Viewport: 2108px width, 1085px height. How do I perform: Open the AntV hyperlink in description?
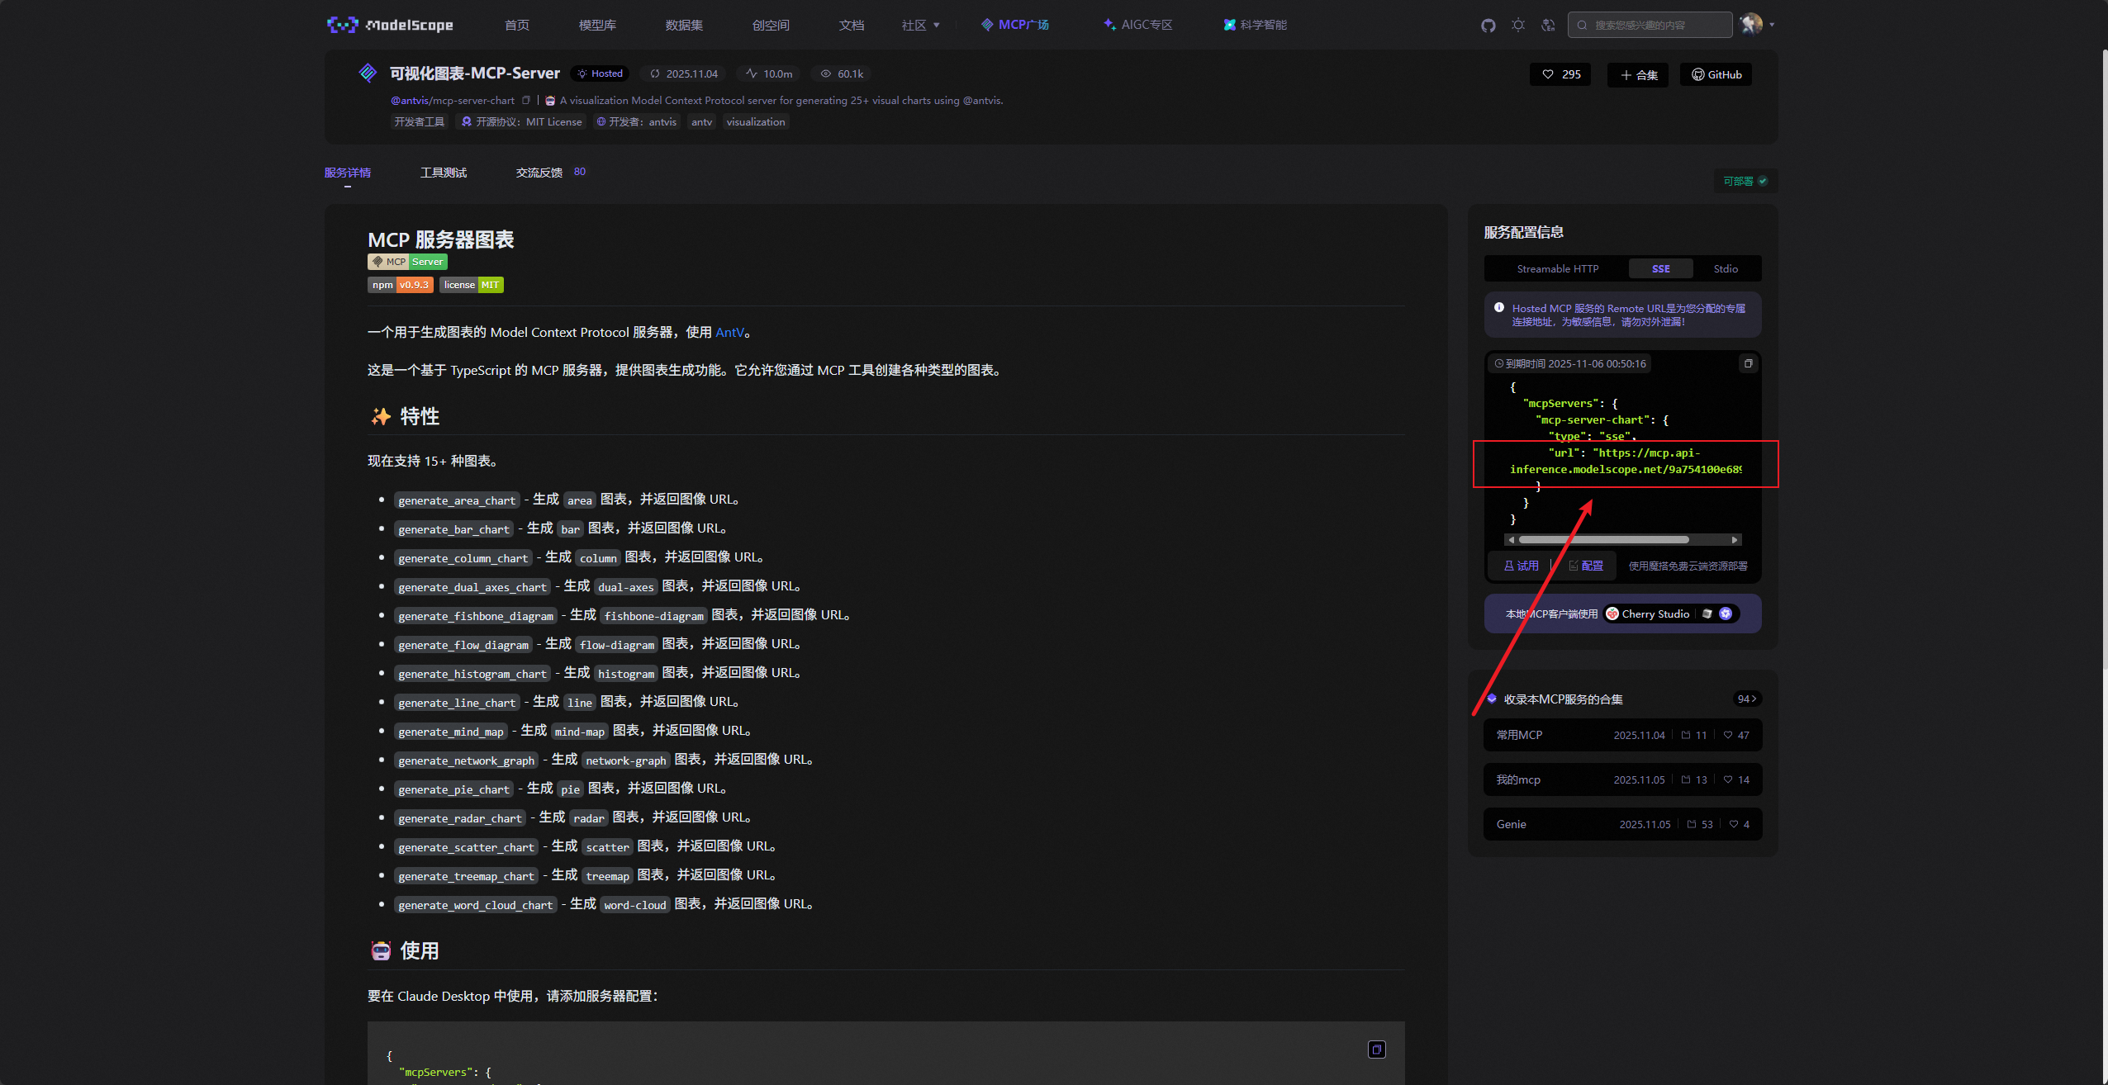click(729, 333)
